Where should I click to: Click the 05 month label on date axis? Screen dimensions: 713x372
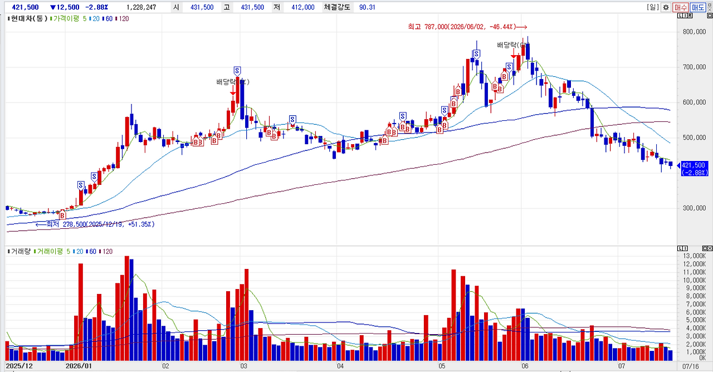pos(442,366)
